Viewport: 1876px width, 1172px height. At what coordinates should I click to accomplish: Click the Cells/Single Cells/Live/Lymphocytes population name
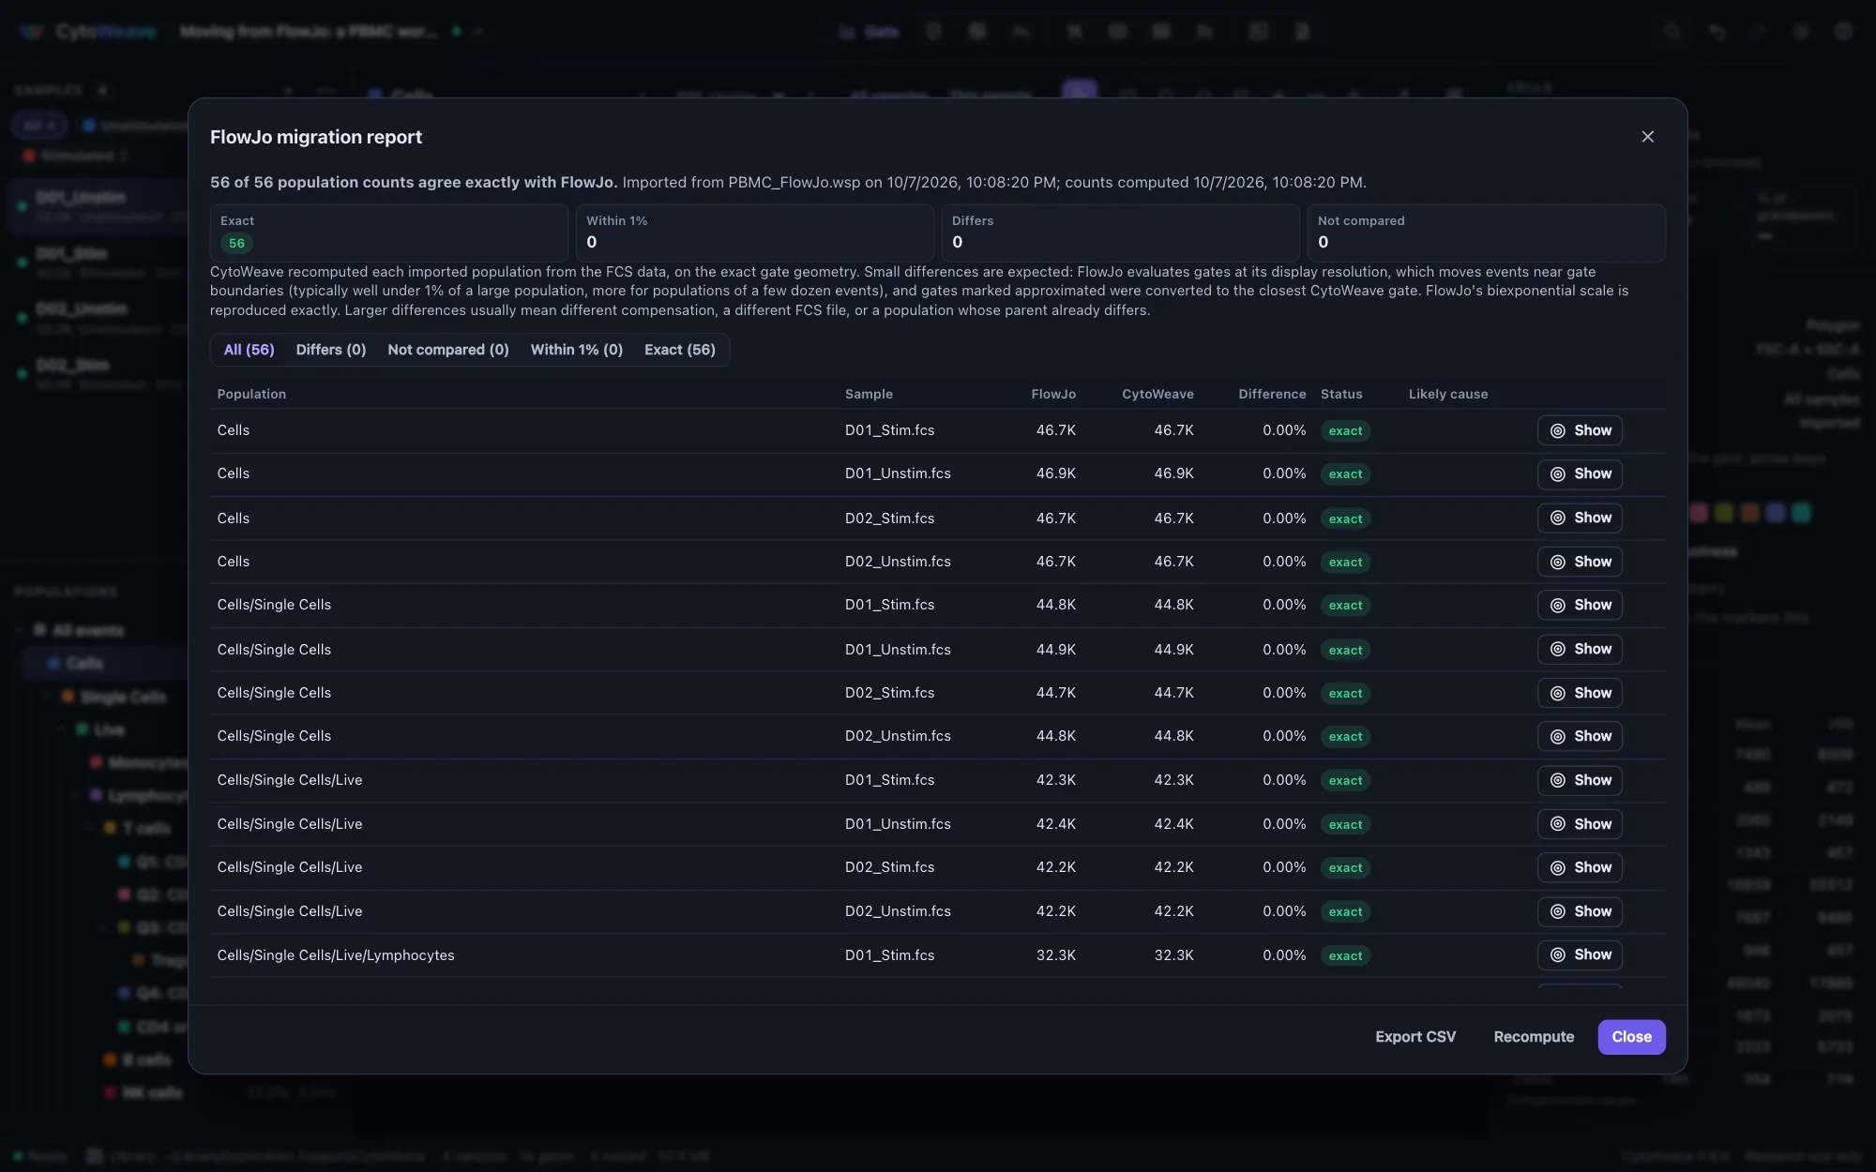click(x=336, y=955)
